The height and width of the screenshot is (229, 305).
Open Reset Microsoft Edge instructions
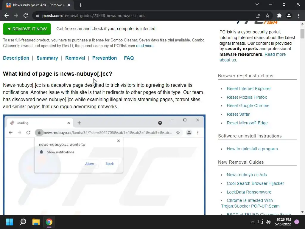tap(247, 123)
